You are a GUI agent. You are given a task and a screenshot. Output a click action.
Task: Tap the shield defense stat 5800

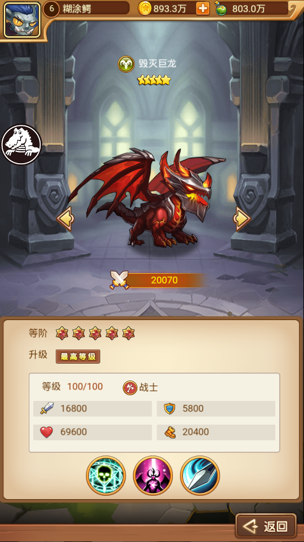click(216, 409)
